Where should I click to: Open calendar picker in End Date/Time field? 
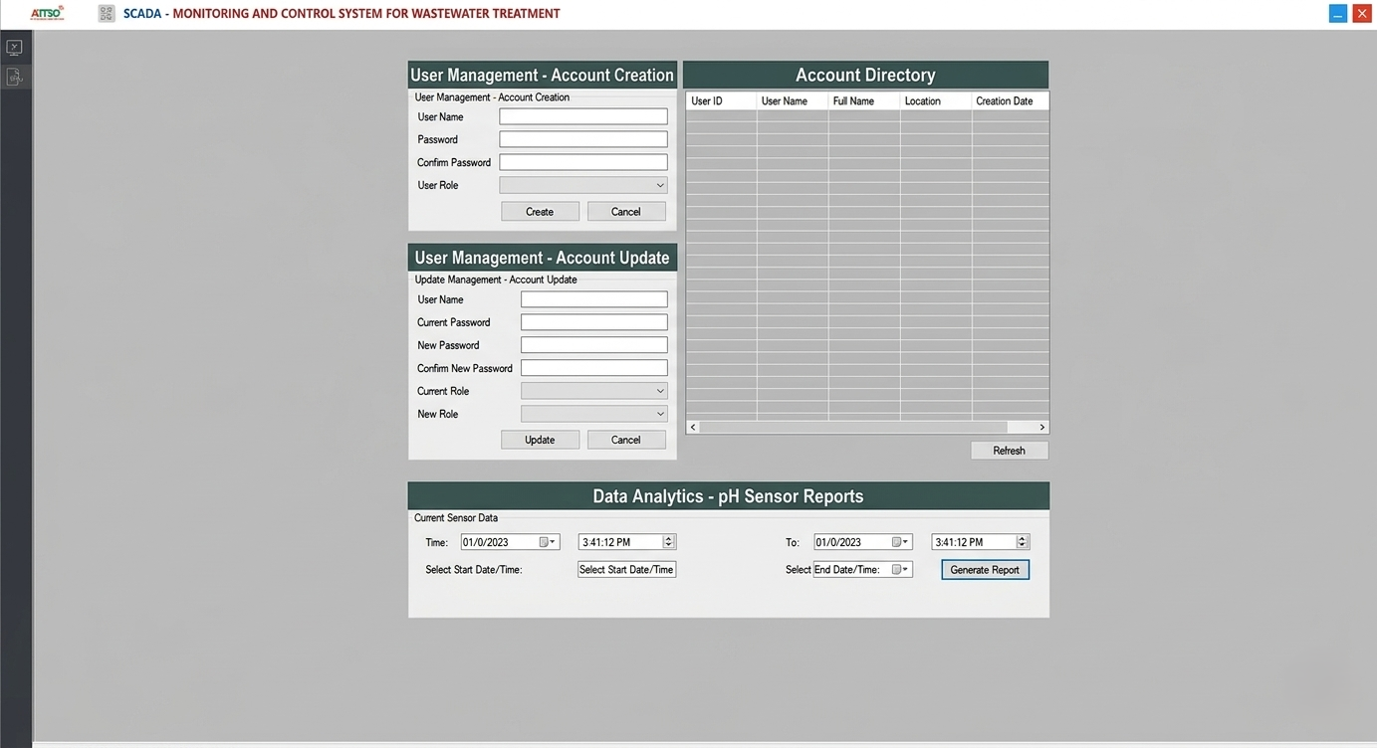899,570
